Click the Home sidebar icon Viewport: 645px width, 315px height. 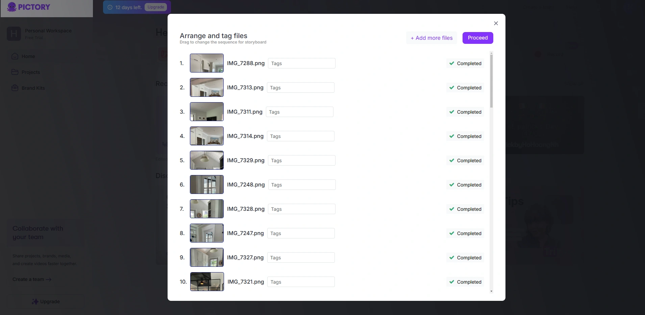[15, 56]
